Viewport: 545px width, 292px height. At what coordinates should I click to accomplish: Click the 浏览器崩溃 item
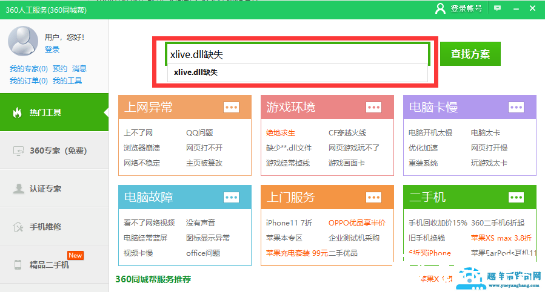pos(142,148)
